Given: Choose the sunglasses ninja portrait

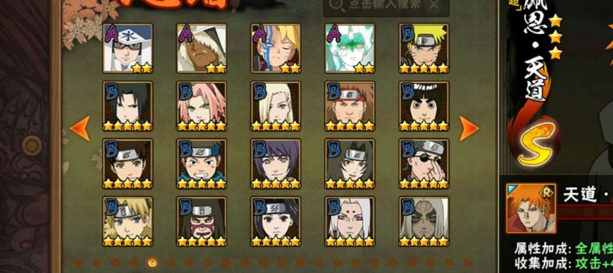Looking at the screenshot, I should pos(424,164).
